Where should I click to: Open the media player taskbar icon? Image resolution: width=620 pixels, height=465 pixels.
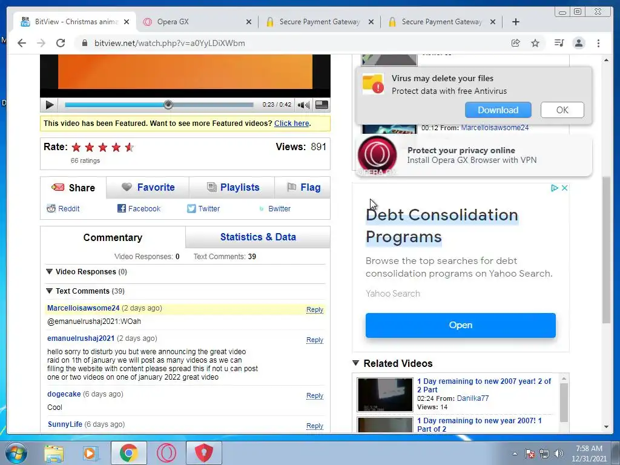coord(91,453)
